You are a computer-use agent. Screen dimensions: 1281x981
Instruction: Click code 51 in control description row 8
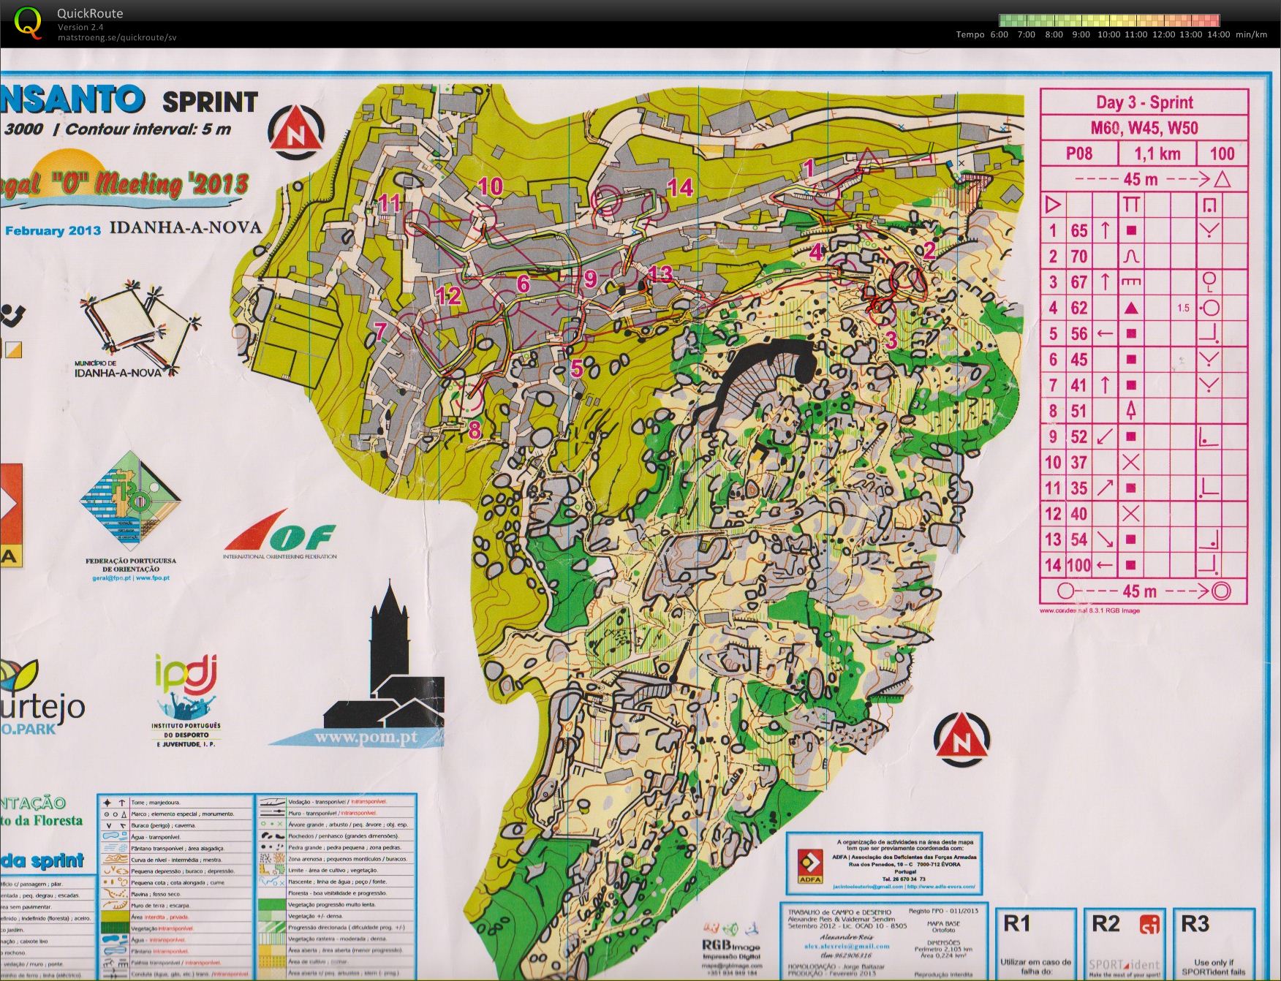1078,411
